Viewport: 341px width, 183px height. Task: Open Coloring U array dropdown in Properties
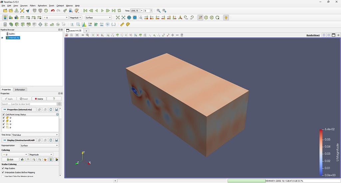(15, 154)
